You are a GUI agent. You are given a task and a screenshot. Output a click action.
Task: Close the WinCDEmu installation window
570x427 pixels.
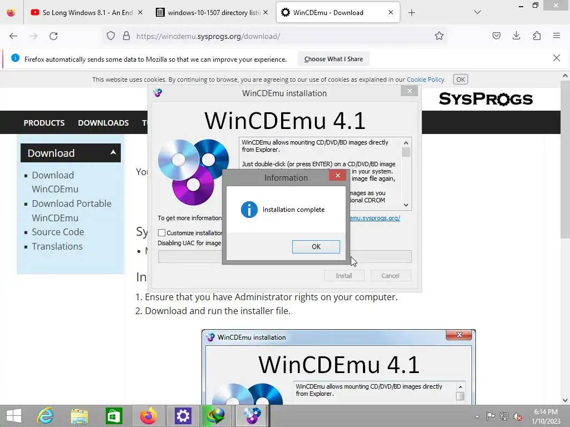(x=409, y=91)
